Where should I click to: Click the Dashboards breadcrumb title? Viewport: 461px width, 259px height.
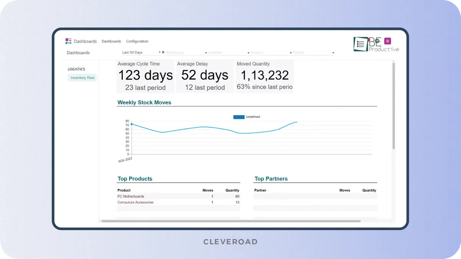[78, 53]
